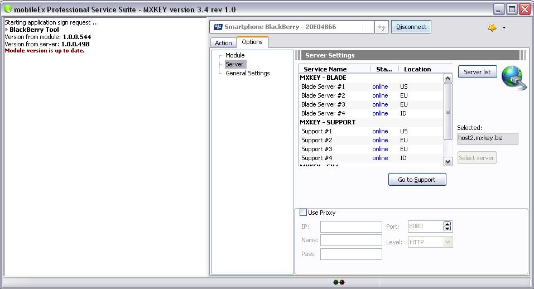The height and width of the screenshot is (289, 534).
Task: Click the status bar connection indicator dots
Action: (x=339, y=282)
